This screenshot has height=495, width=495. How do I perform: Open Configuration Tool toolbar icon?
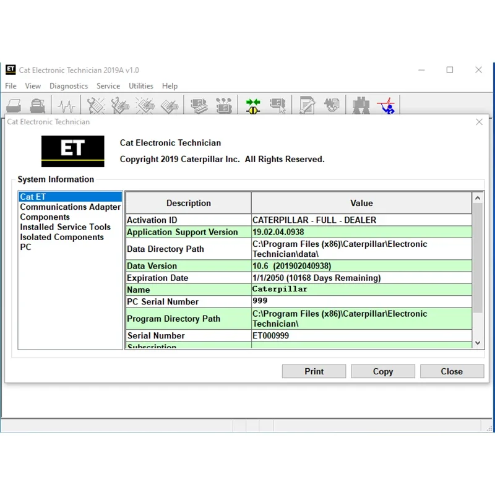pos(224,105)
